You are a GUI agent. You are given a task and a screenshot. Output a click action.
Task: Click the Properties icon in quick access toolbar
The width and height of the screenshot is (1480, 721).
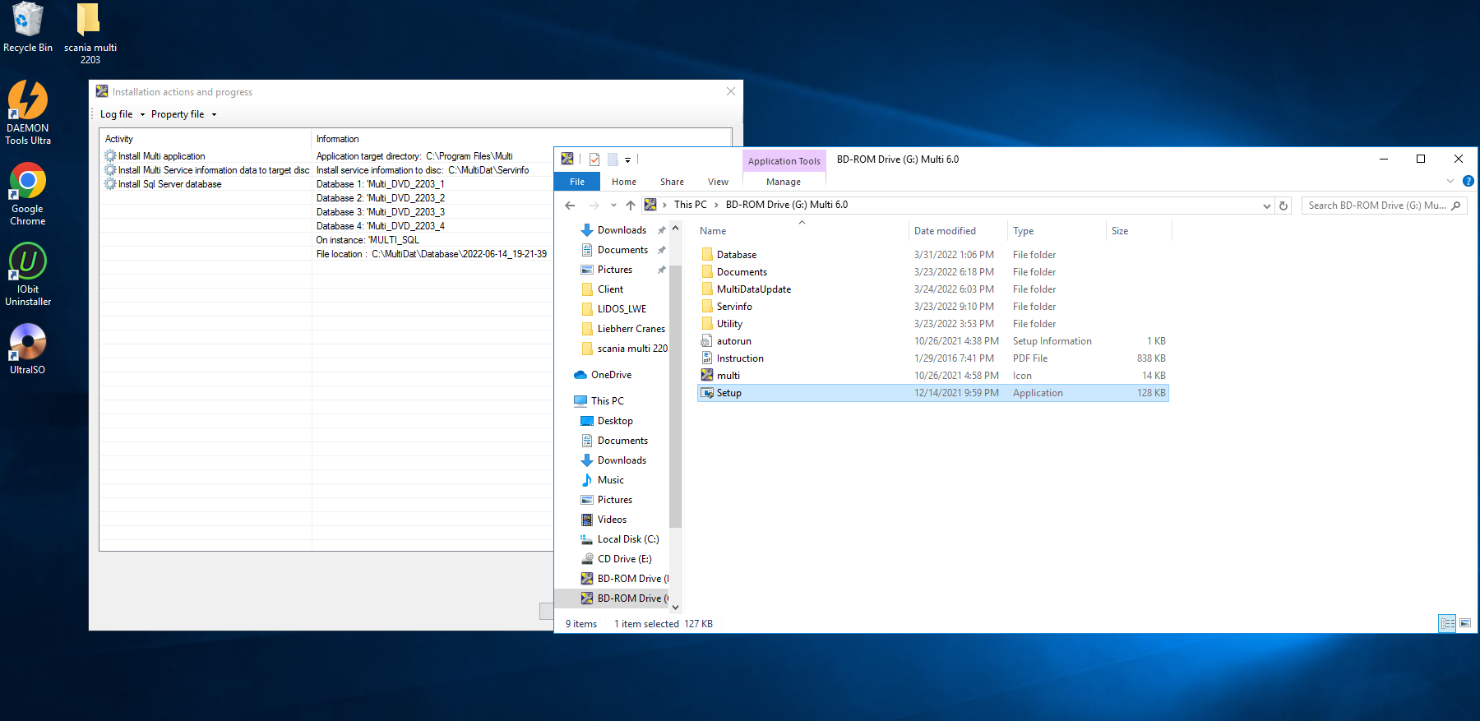(x=594, y=159)
